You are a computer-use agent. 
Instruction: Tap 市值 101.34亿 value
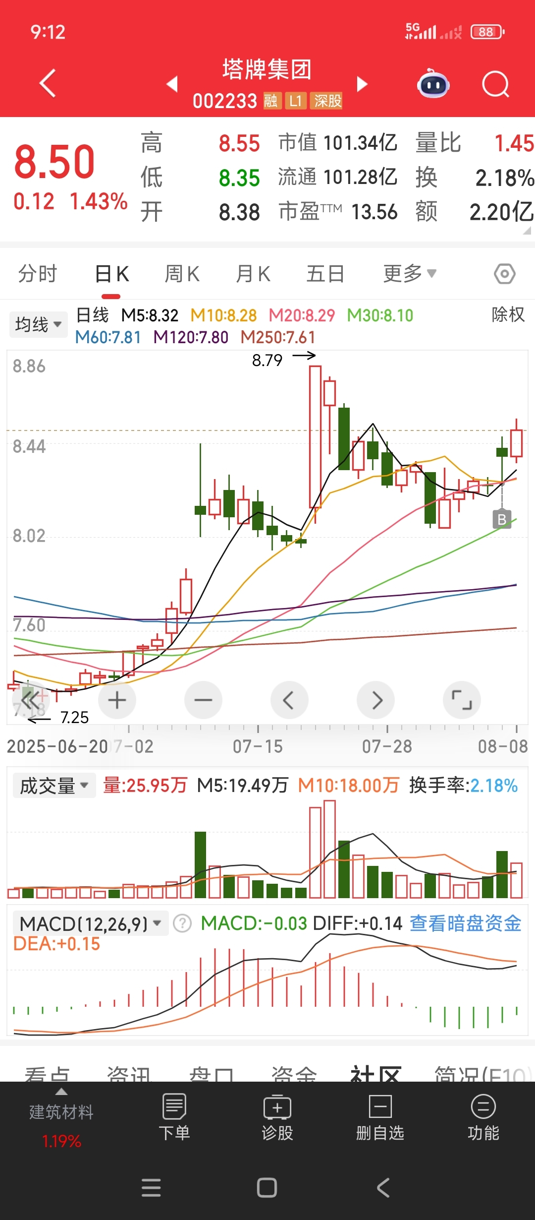[338, 143]
